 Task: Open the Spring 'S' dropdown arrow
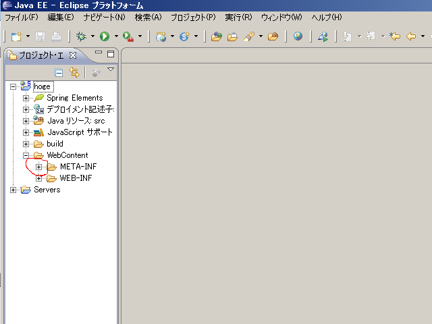(196, 36)
